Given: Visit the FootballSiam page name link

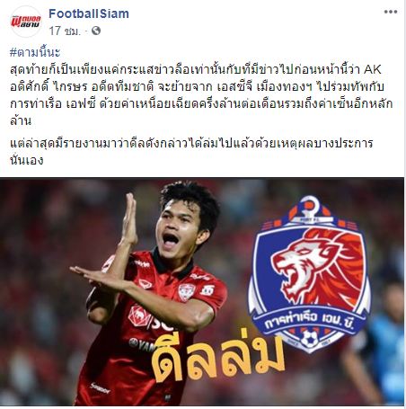Looking at the screenshot, I should (x=89, y=13).
